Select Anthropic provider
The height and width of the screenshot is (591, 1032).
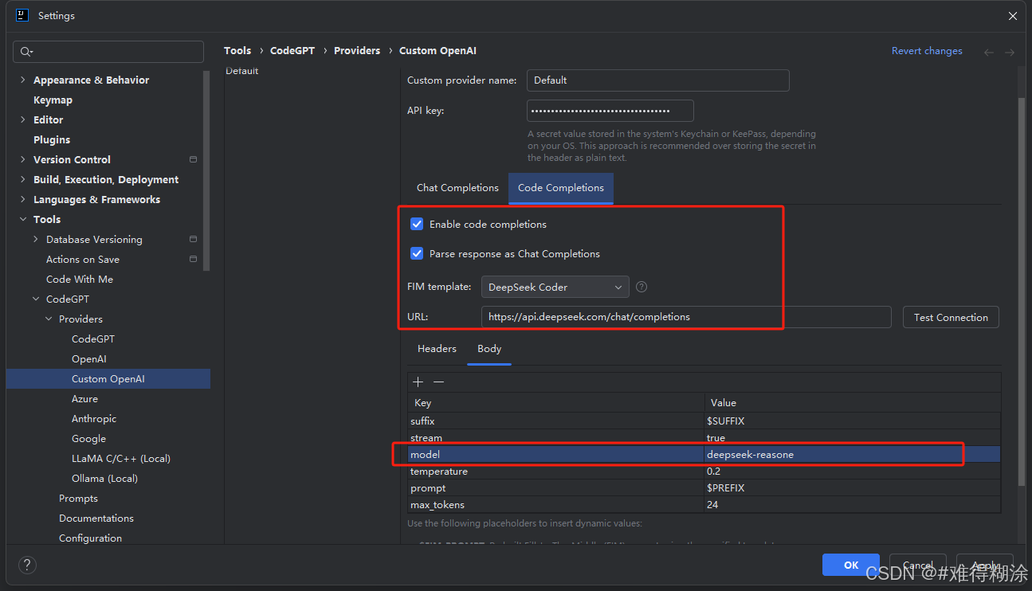(94, 418)
